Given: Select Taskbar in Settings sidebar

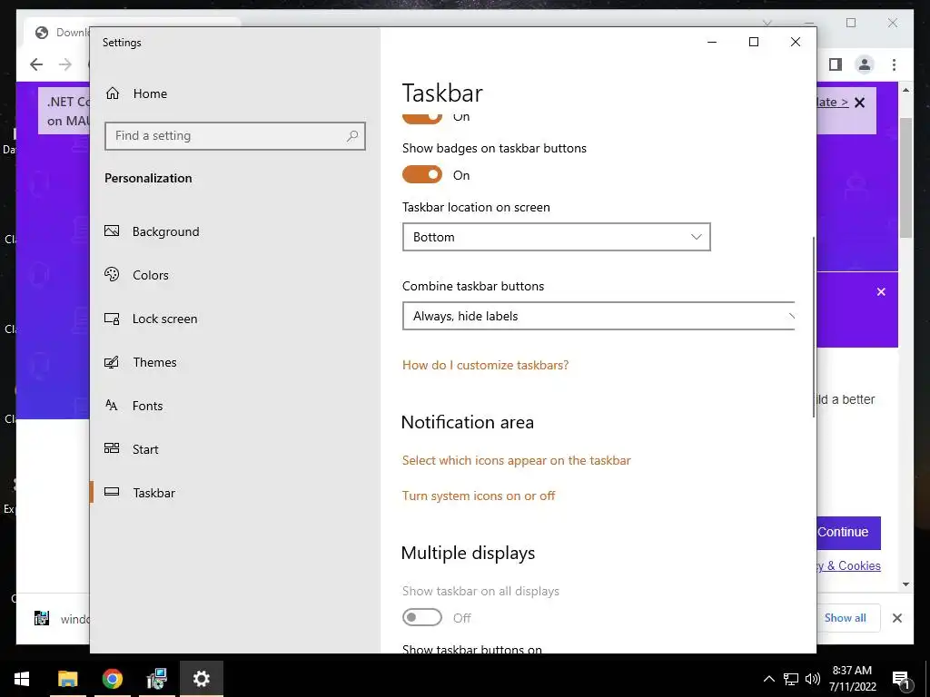Looking at the screenshot, I should 140,493.
